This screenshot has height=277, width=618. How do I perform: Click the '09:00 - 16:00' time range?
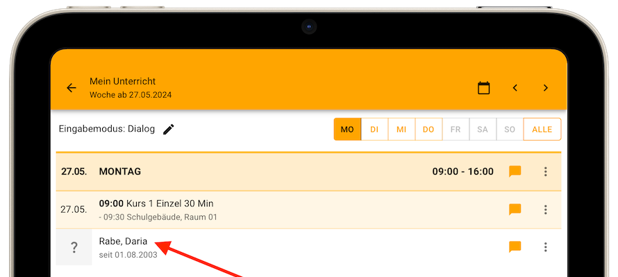click(x=462, y=172)
